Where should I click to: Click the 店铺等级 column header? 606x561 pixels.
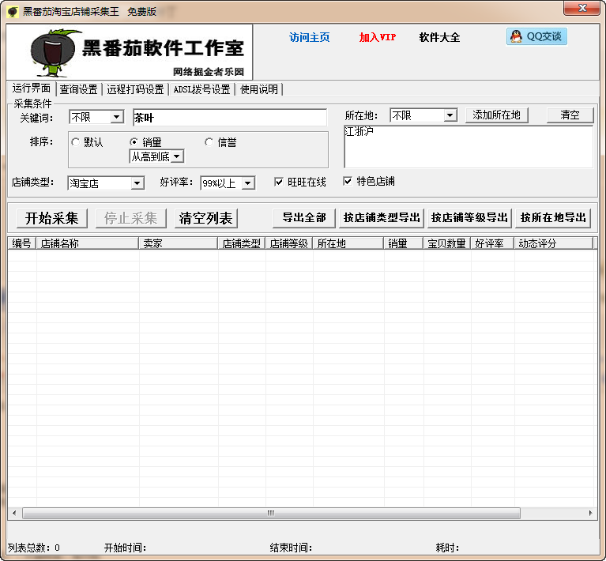pos(288,243)
